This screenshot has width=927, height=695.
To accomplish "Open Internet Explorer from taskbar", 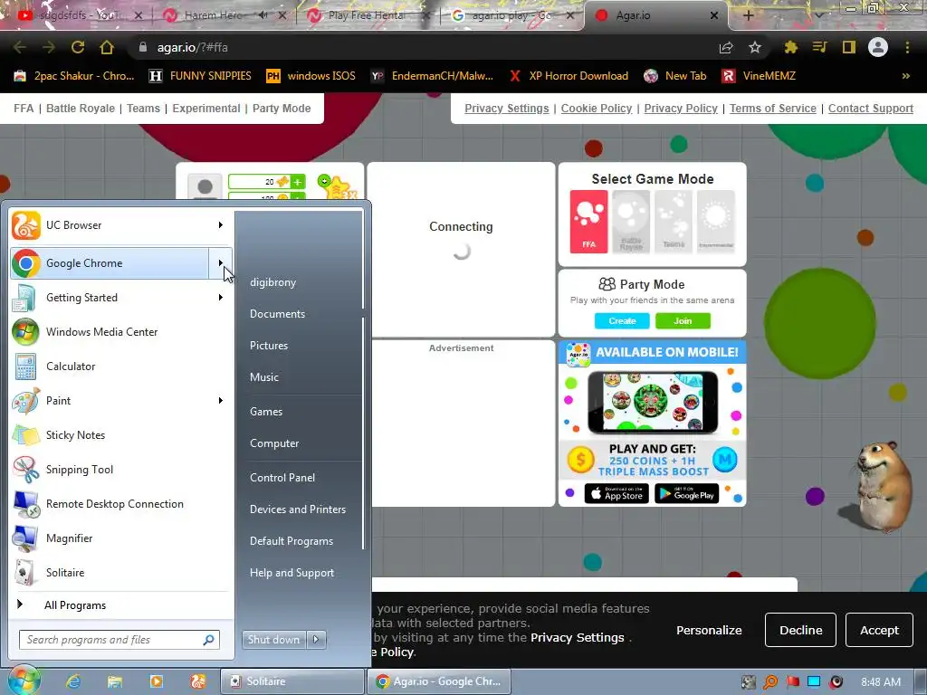I will click(73, 681).
